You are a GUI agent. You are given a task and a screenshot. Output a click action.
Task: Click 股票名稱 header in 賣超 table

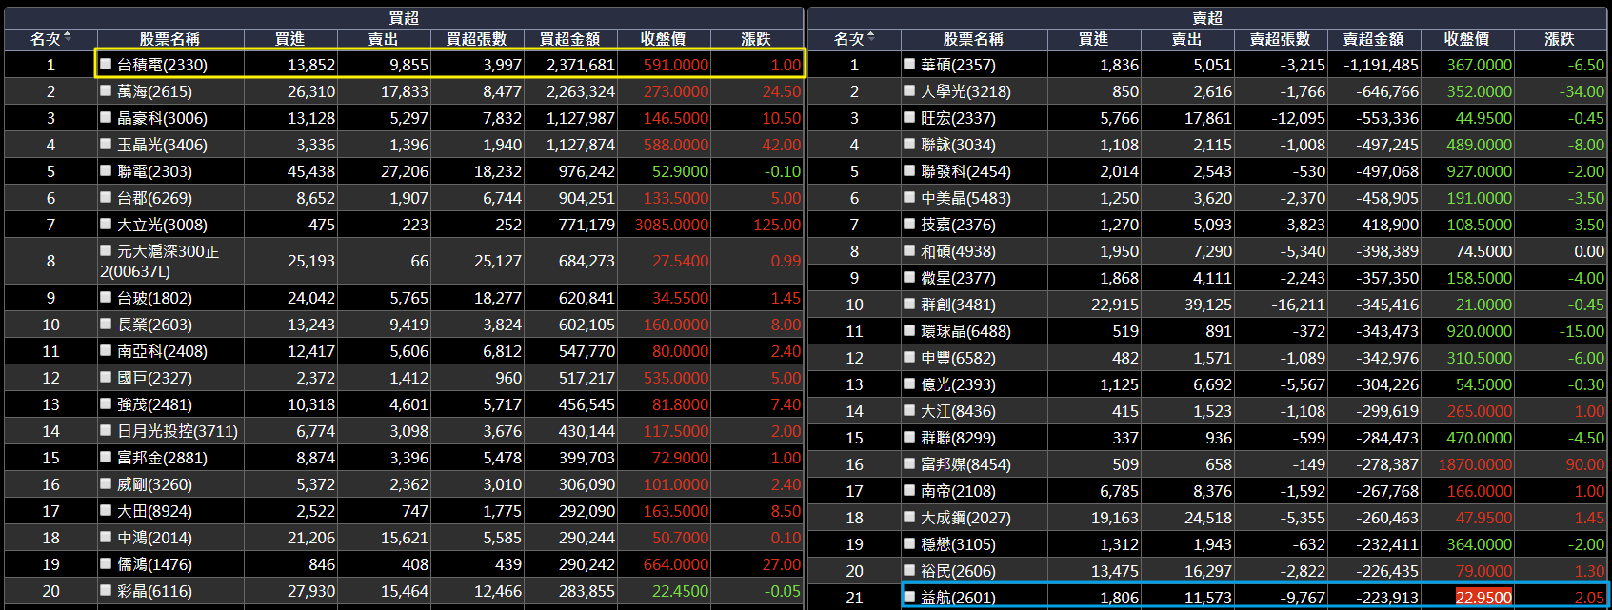coord(973,39)
